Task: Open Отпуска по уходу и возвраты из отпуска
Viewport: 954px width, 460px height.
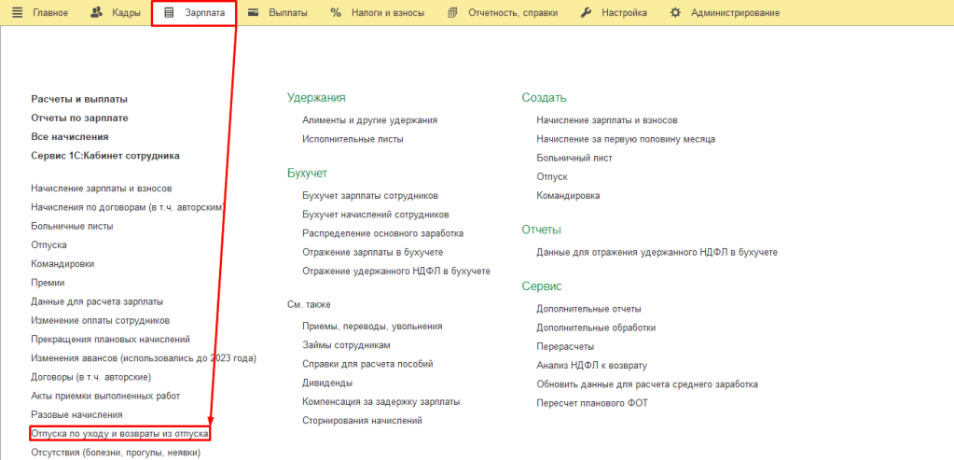Action: (x=120, y=434)
